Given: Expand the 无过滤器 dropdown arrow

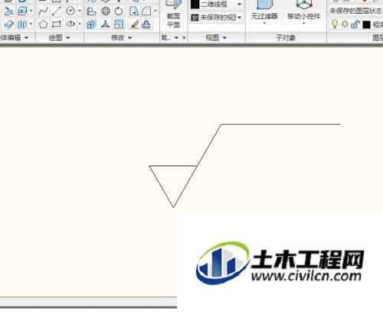Looking at the screenshot, I should (264, 24).
